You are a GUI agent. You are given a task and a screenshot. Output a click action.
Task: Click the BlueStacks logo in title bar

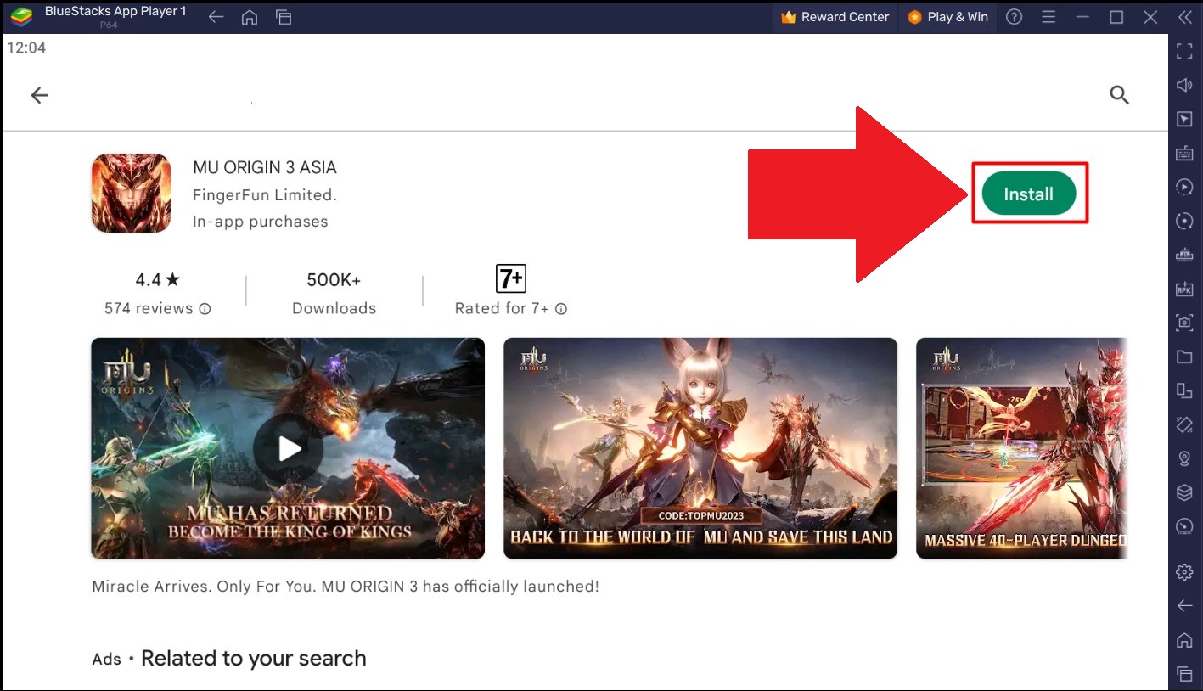(x=21, y=17)
